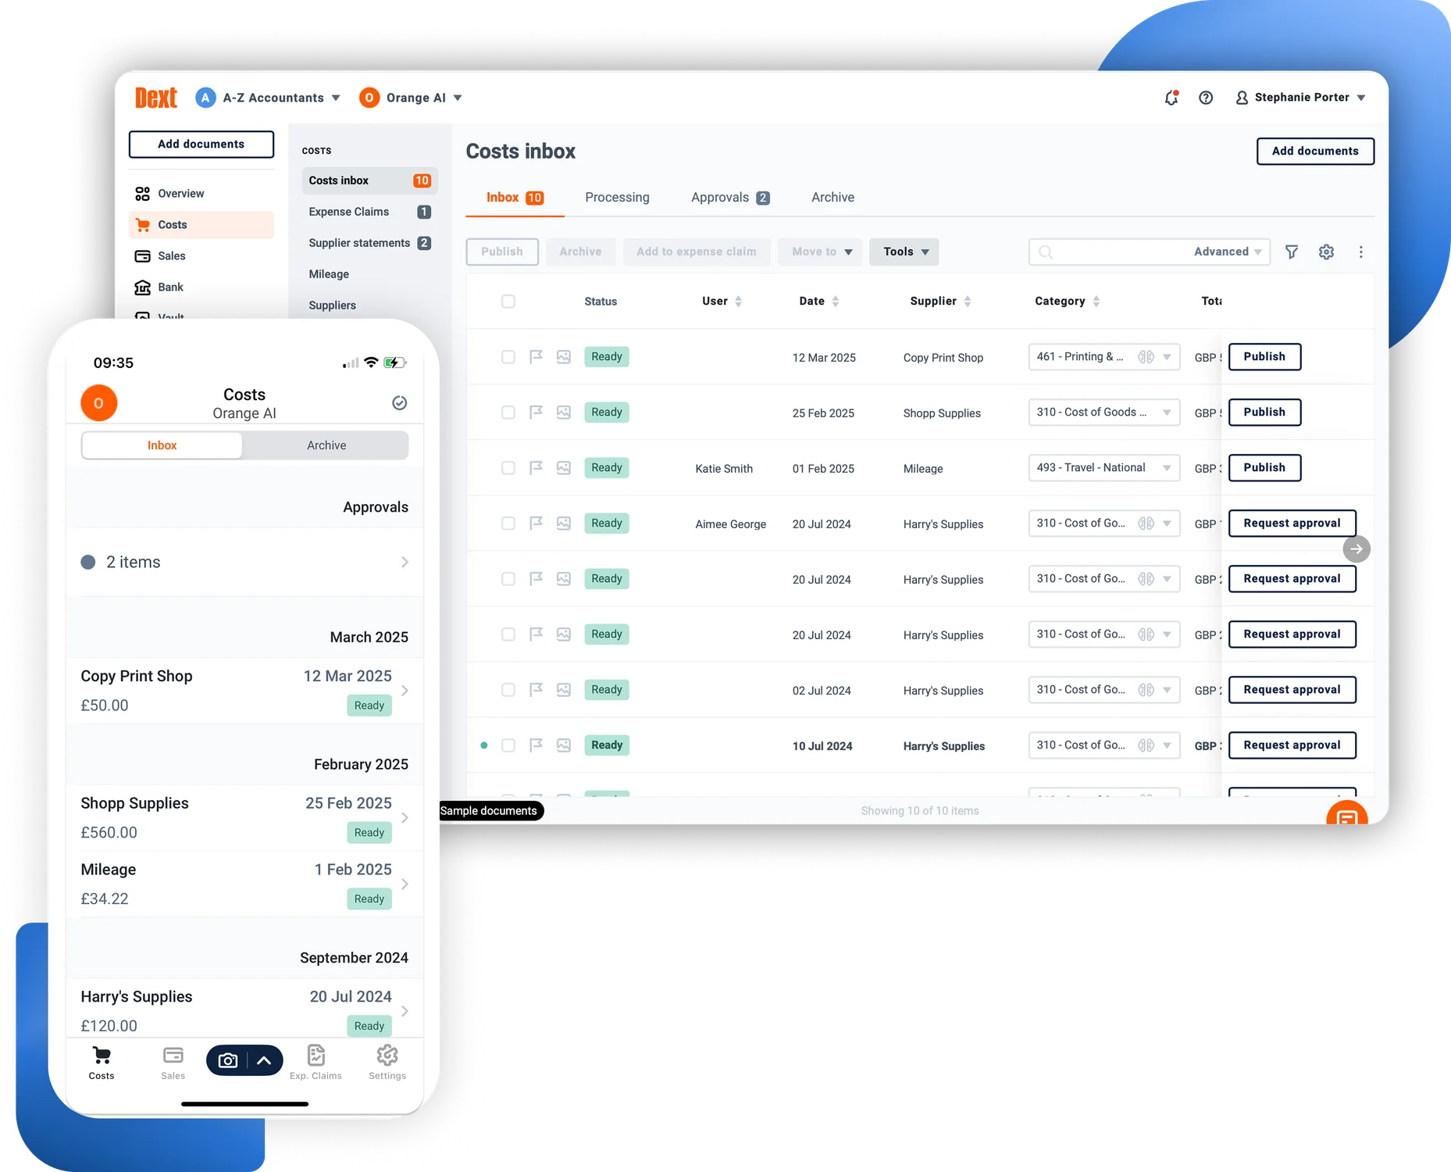Tick checkbox for Katie Smith Mileage row
1451x1172 pixels.
(x=508, y=468)
